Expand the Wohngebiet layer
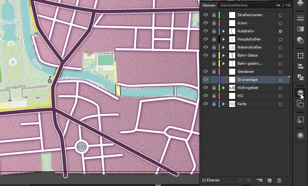The image size is (308, 186). point(224,88)
